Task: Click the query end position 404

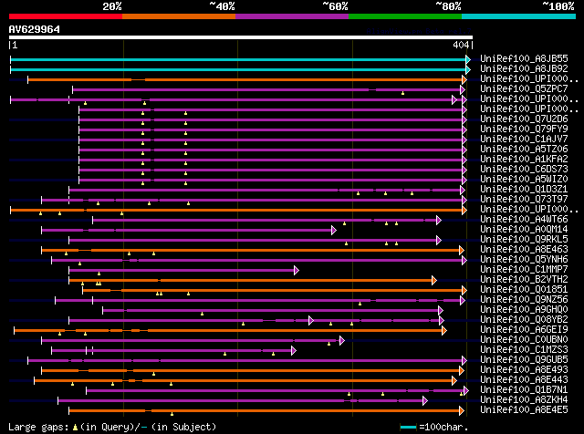Action: tap(461, 45)
